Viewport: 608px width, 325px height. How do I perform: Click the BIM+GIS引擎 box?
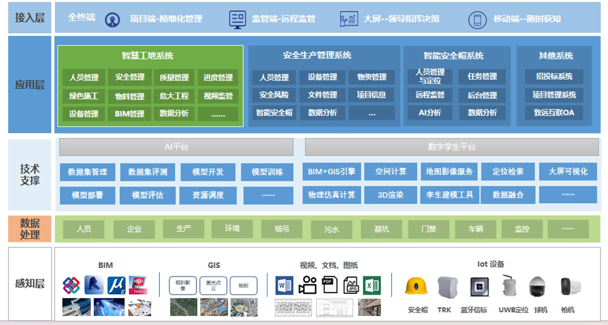point(332,172)
